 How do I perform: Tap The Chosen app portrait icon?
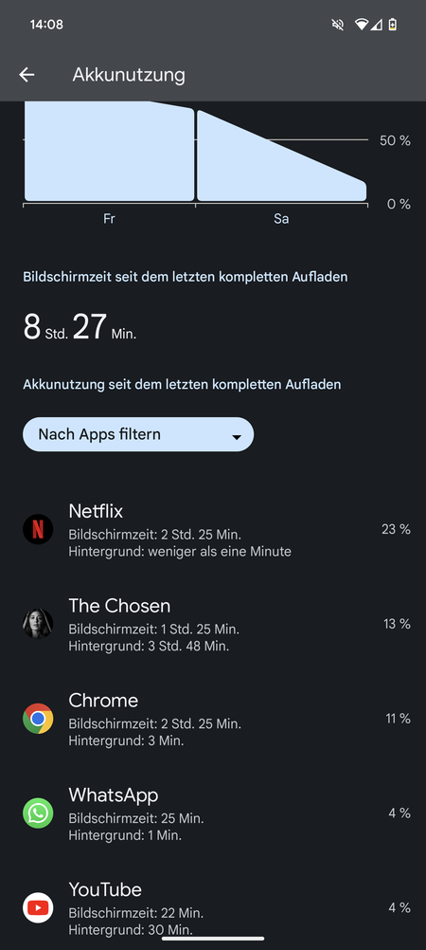click(x=38, y=624)
